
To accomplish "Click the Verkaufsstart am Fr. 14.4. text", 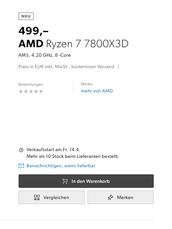I will pyautogui.click(x=53, y=149).
